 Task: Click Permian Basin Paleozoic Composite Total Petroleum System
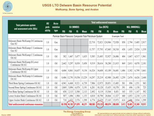click(x=78, y=36)
